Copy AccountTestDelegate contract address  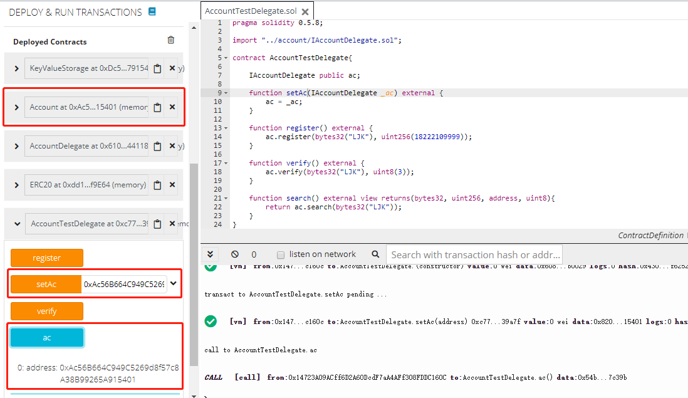click(157, 224)
